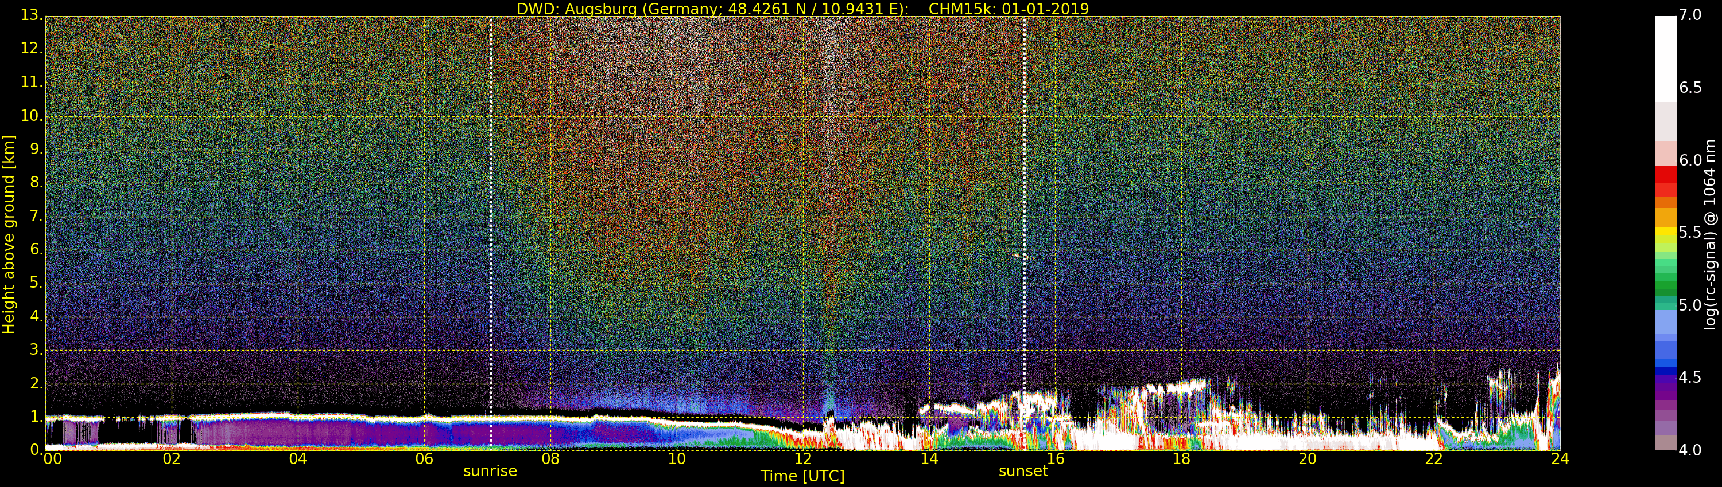The image size is (1722, 487).
Task: Select the "5.5" colorbar tick value
Action: click(1690, 232)
